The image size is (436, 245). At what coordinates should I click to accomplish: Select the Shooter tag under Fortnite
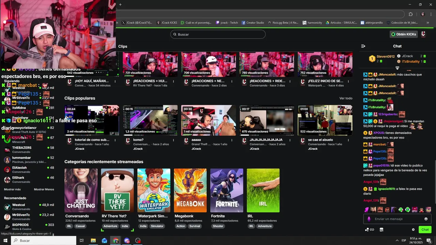click(218, 226)
